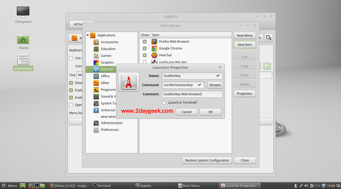
Task: Click the Delete button
Action: coord(245,84)
